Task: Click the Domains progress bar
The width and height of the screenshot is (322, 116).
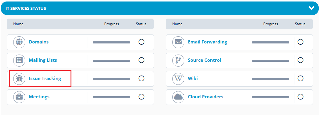Action: point(112,43)
